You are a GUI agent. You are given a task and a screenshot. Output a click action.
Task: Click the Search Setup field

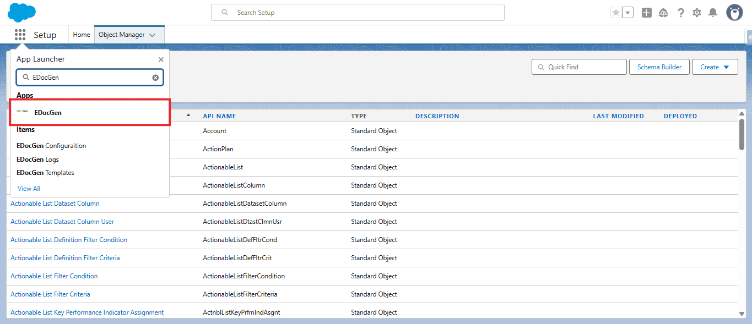click(x=358, y=12)
